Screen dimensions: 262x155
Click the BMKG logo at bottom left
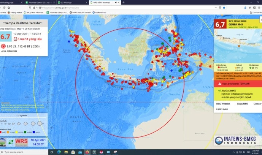3,142
